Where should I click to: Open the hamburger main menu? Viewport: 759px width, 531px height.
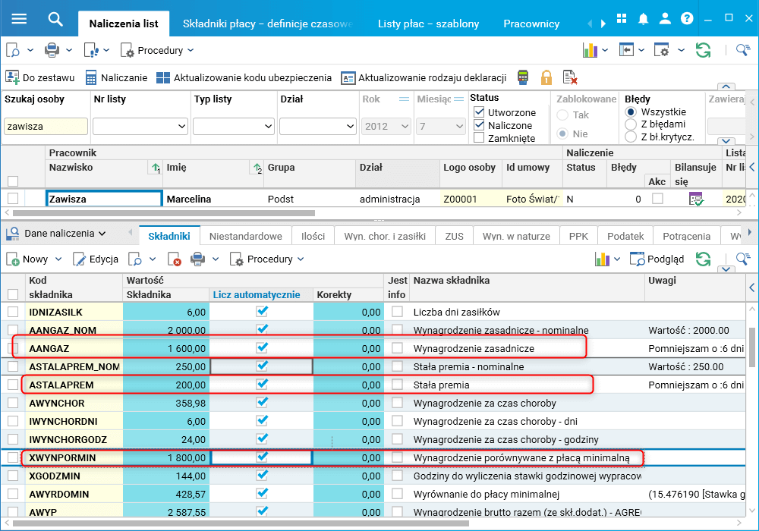pos(18,18)
